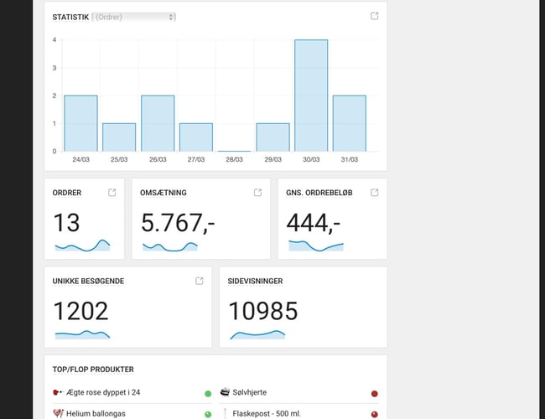
Task: Open Statistik panel external link icon
Action: click(x=375, y=17)
